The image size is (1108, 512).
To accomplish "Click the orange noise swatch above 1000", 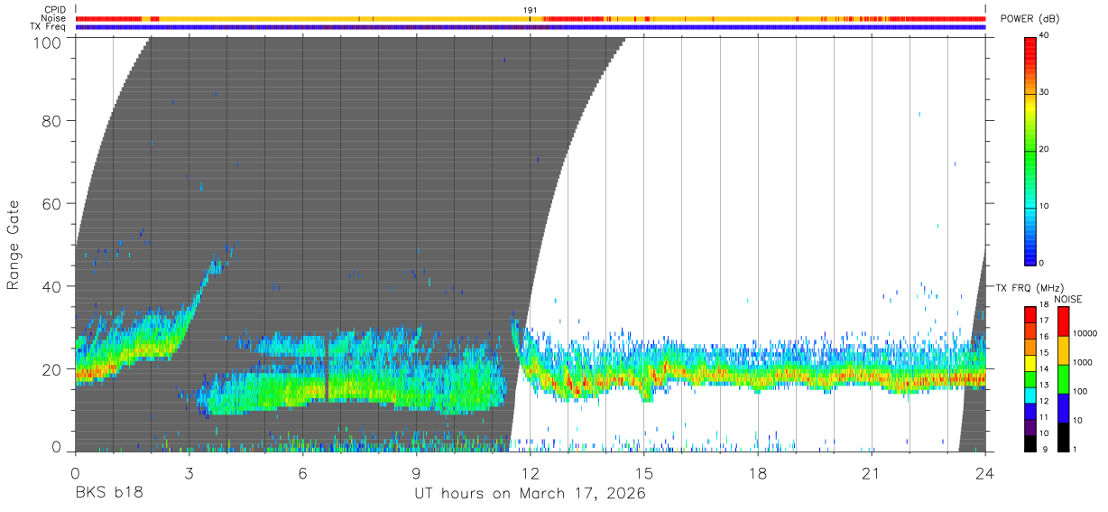I will pos(1062,350).
